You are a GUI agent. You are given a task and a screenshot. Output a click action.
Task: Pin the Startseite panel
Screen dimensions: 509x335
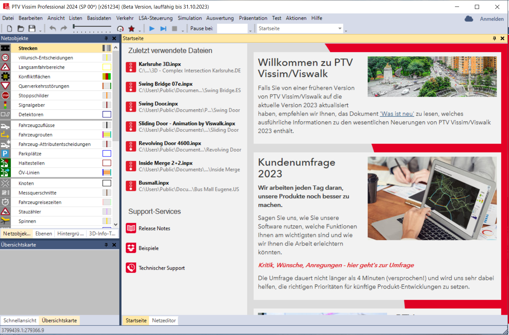495,39
